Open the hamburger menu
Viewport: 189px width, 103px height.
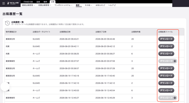click(4, 3)
